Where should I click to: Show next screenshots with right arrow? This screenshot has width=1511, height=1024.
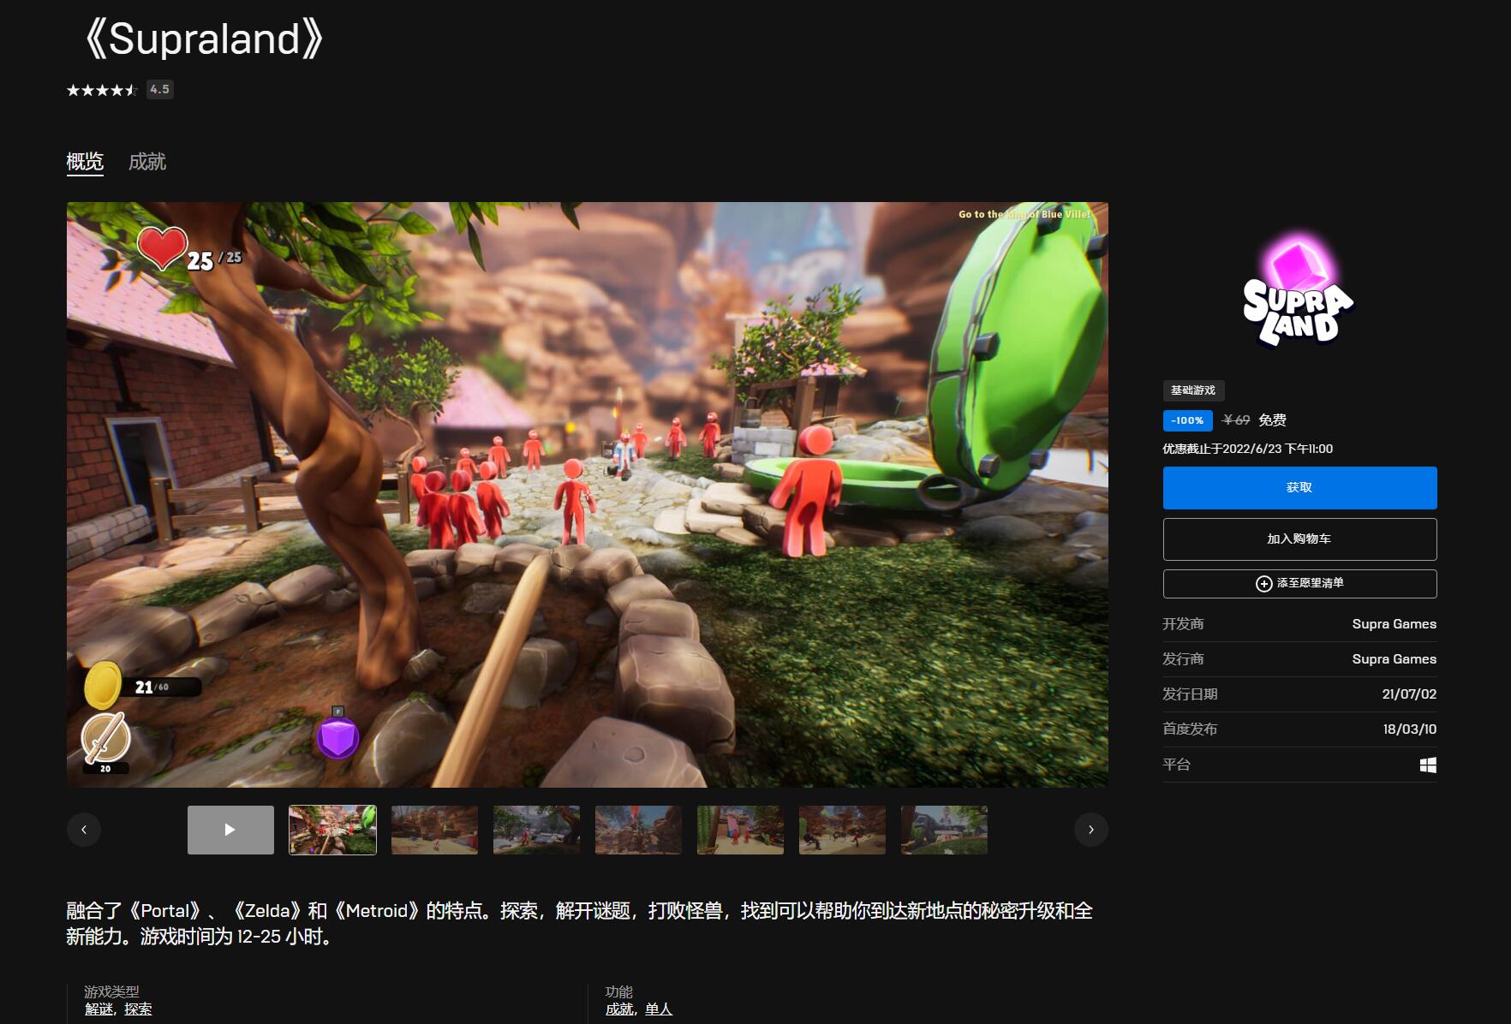1090,830
